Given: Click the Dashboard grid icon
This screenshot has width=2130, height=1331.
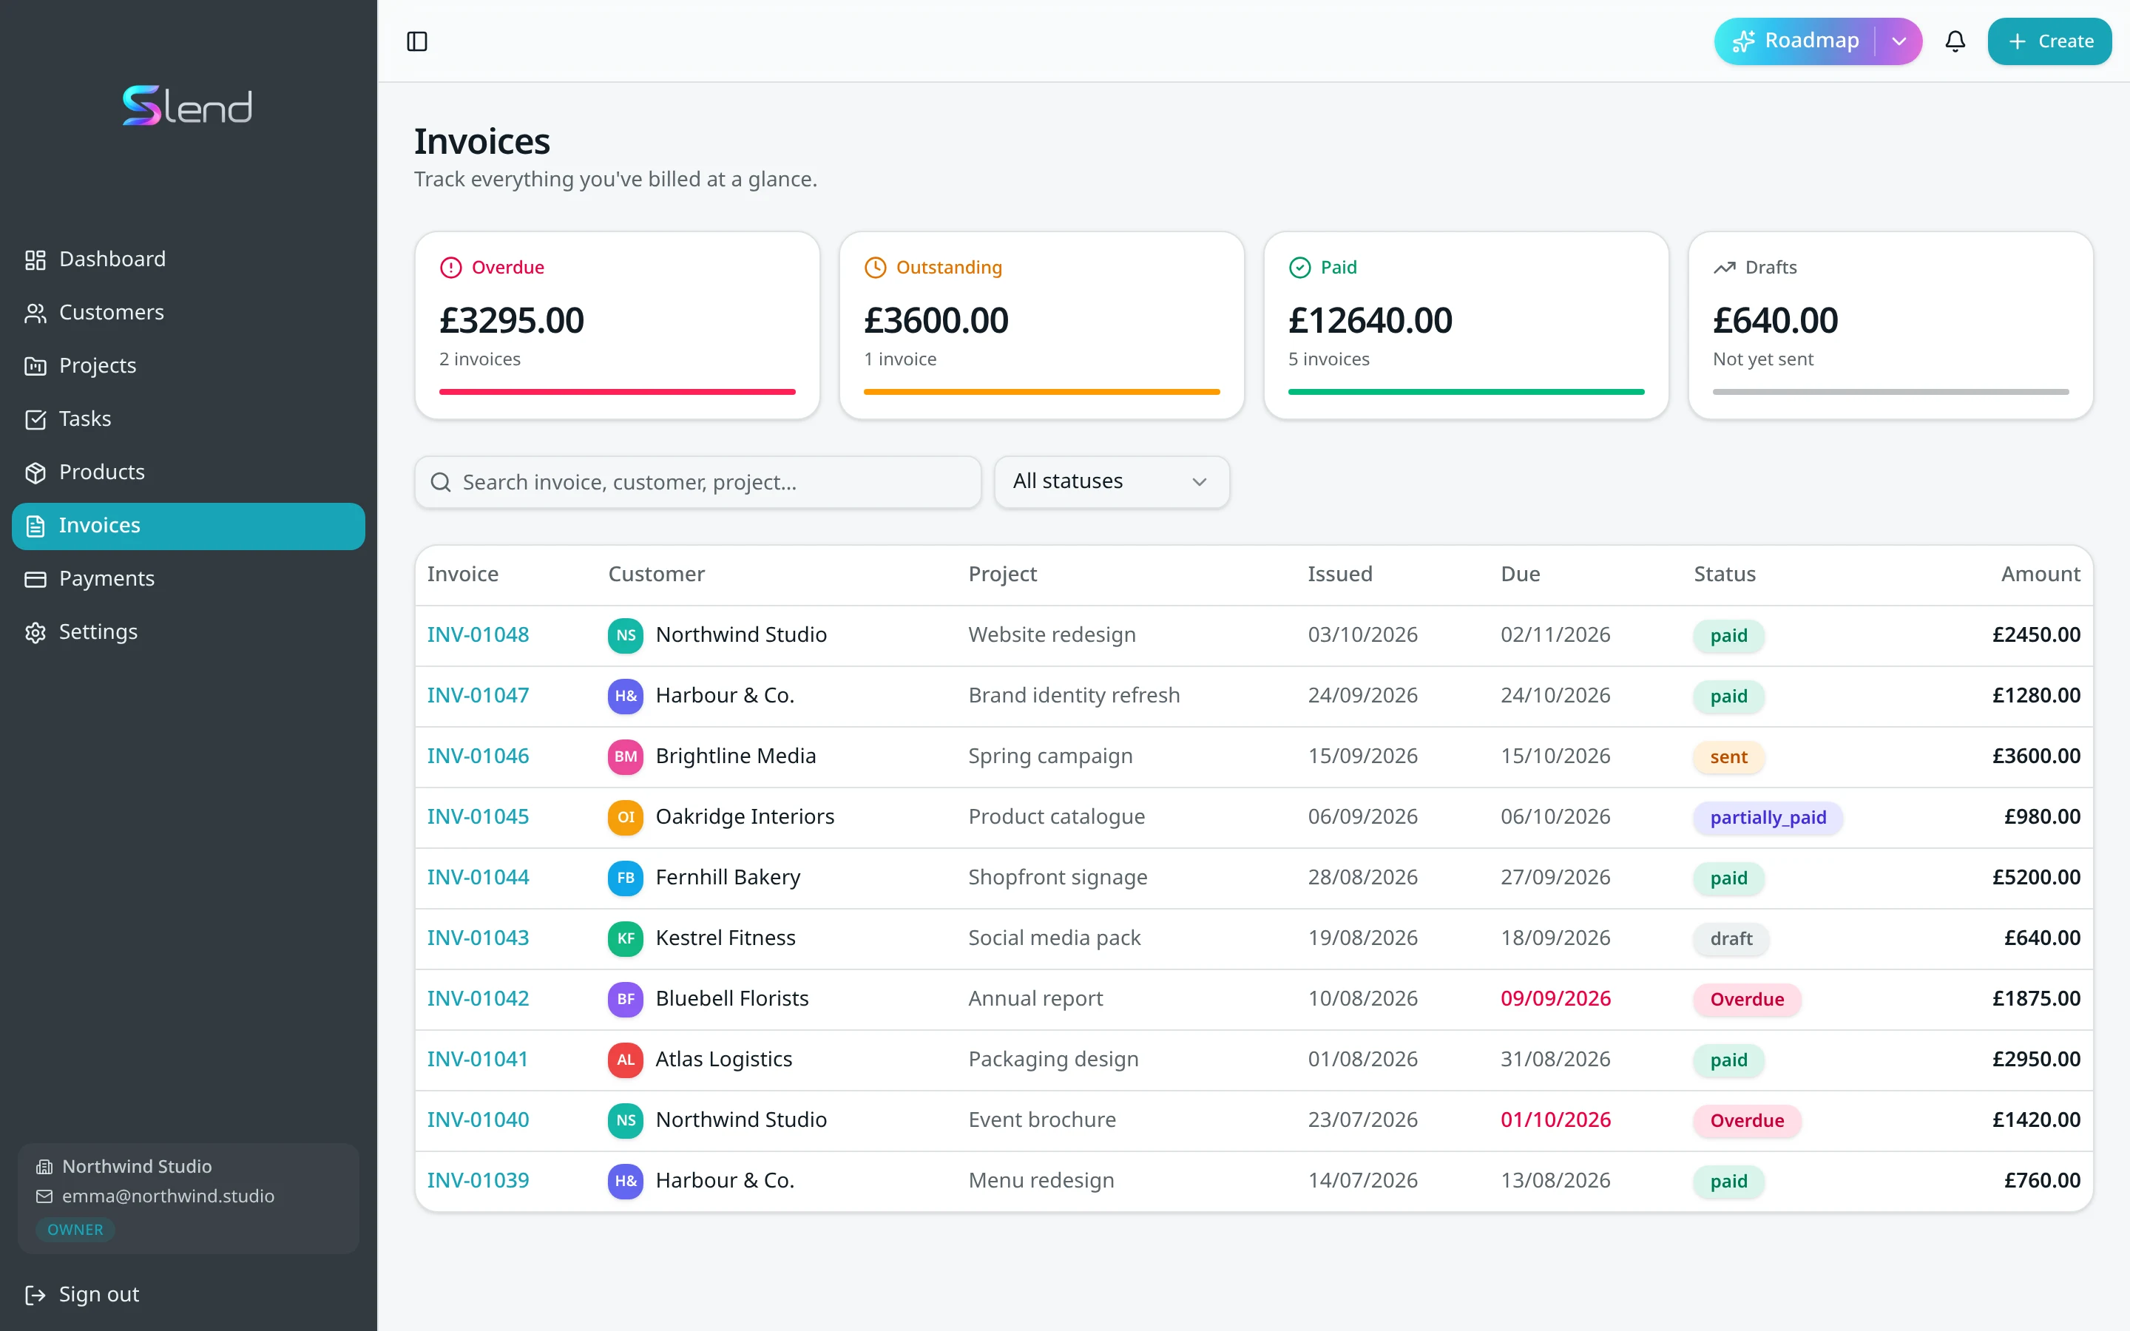Looking at the screenshot, I should click(x=35, y=260).
